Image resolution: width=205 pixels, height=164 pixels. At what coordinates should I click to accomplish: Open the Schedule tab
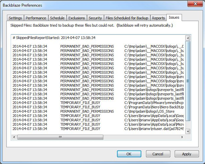tap(57, 18)
